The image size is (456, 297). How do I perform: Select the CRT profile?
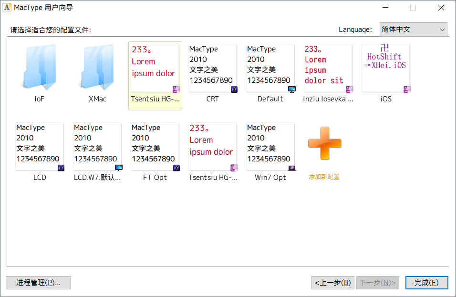click(x=213, y=68)
